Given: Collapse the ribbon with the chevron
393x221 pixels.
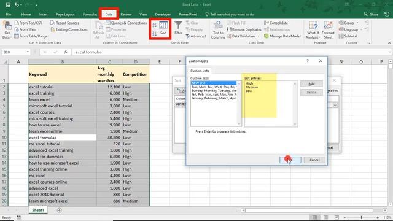Looking at the screenshot, I should coord(389,43).
